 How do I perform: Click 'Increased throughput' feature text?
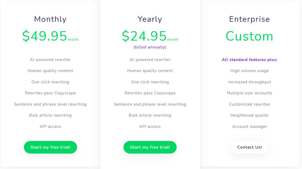pos(249,82)
